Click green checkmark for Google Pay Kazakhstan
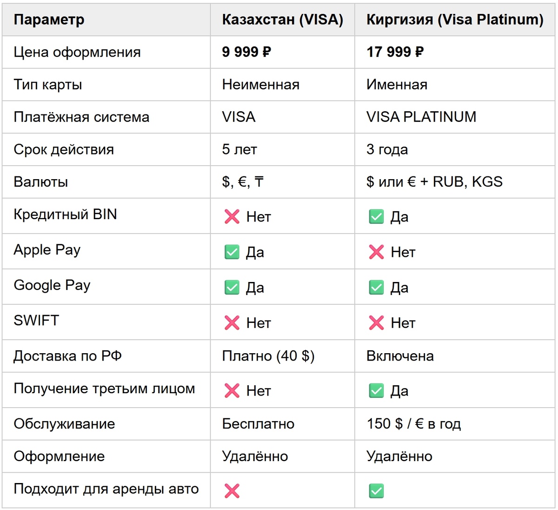The image size is (558, 510). 232,287
